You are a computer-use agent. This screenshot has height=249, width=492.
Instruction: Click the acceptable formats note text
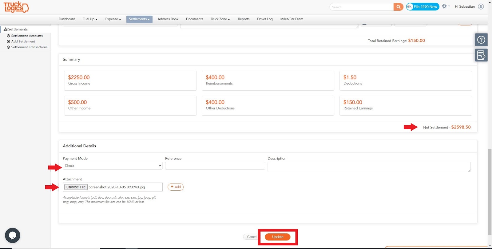[x=109, y=200]
